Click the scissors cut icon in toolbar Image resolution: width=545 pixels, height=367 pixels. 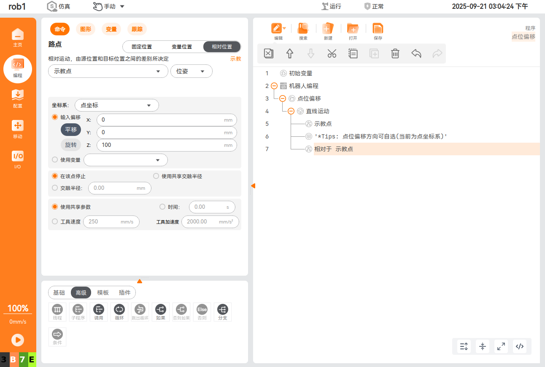(x=332, y=53)
